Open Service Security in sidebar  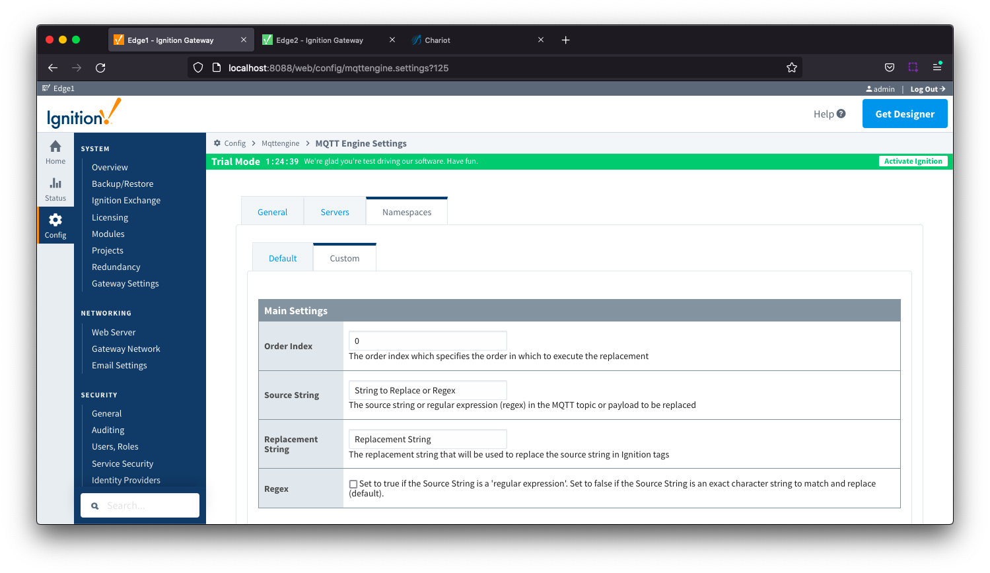(x=122, y=463)
